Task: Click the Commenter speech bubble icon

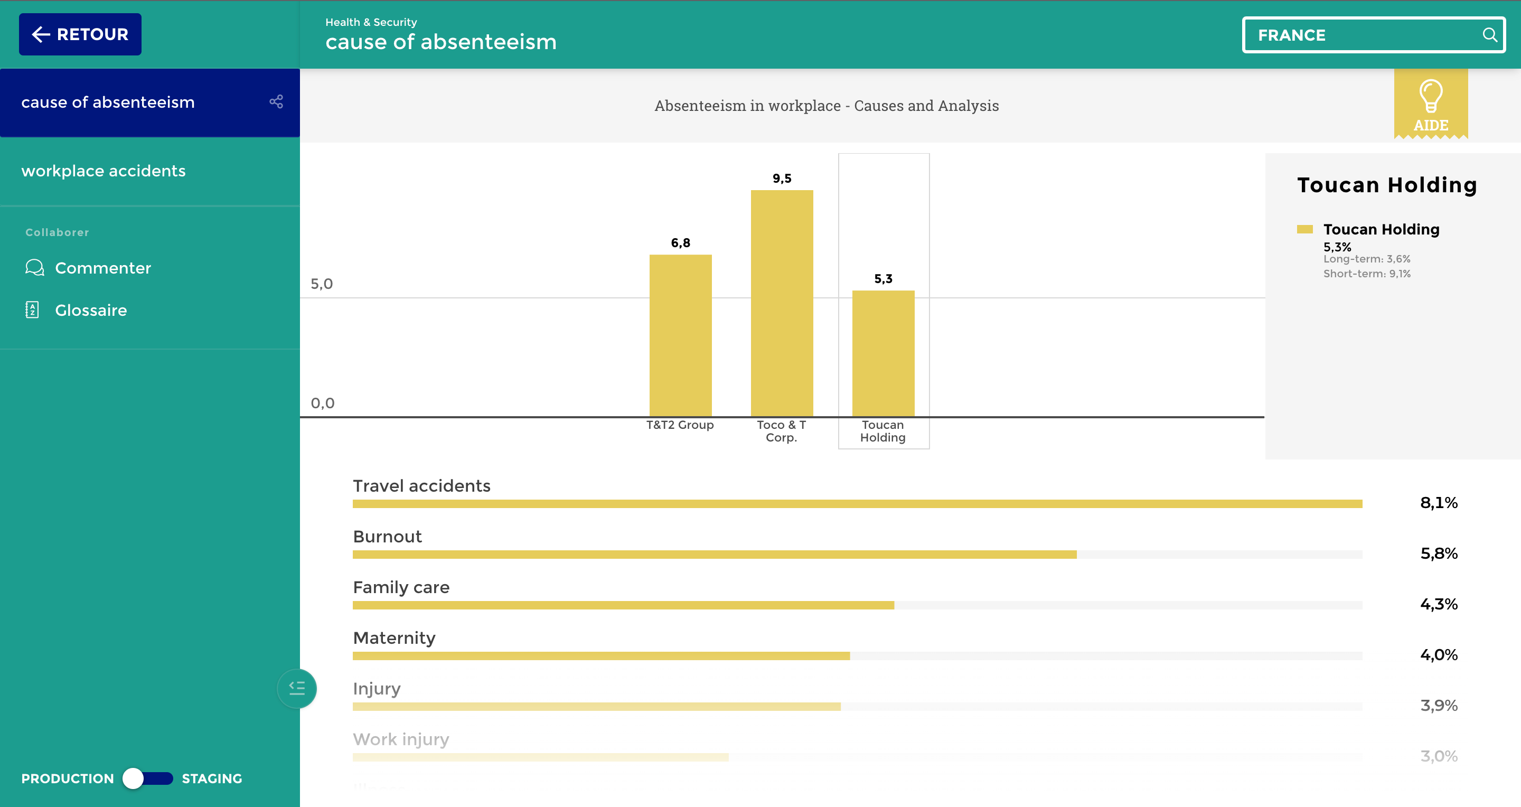Action: click(x=34, y=267)
